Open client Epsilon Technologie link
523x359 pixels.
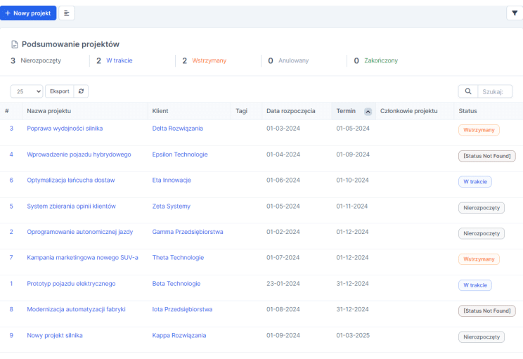[180, 155]
